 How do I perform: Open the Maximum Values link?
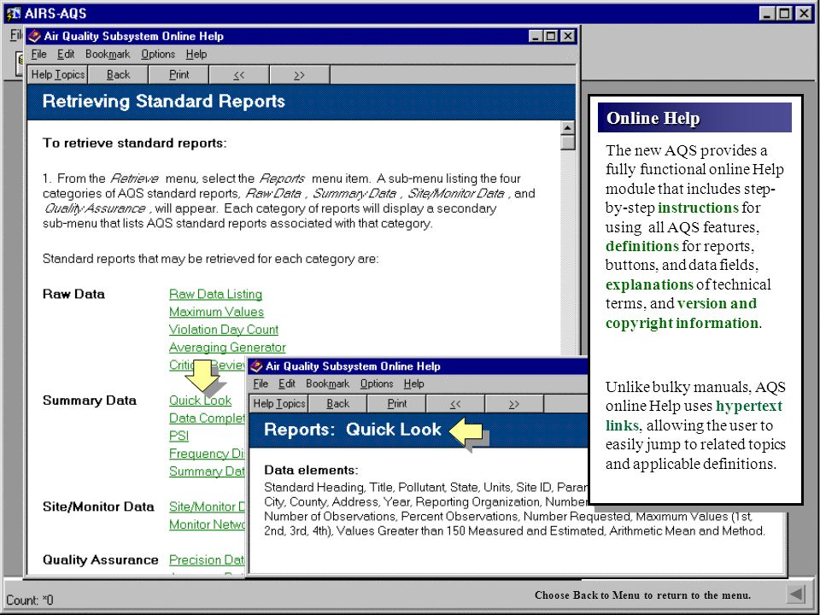pos(216,312)
